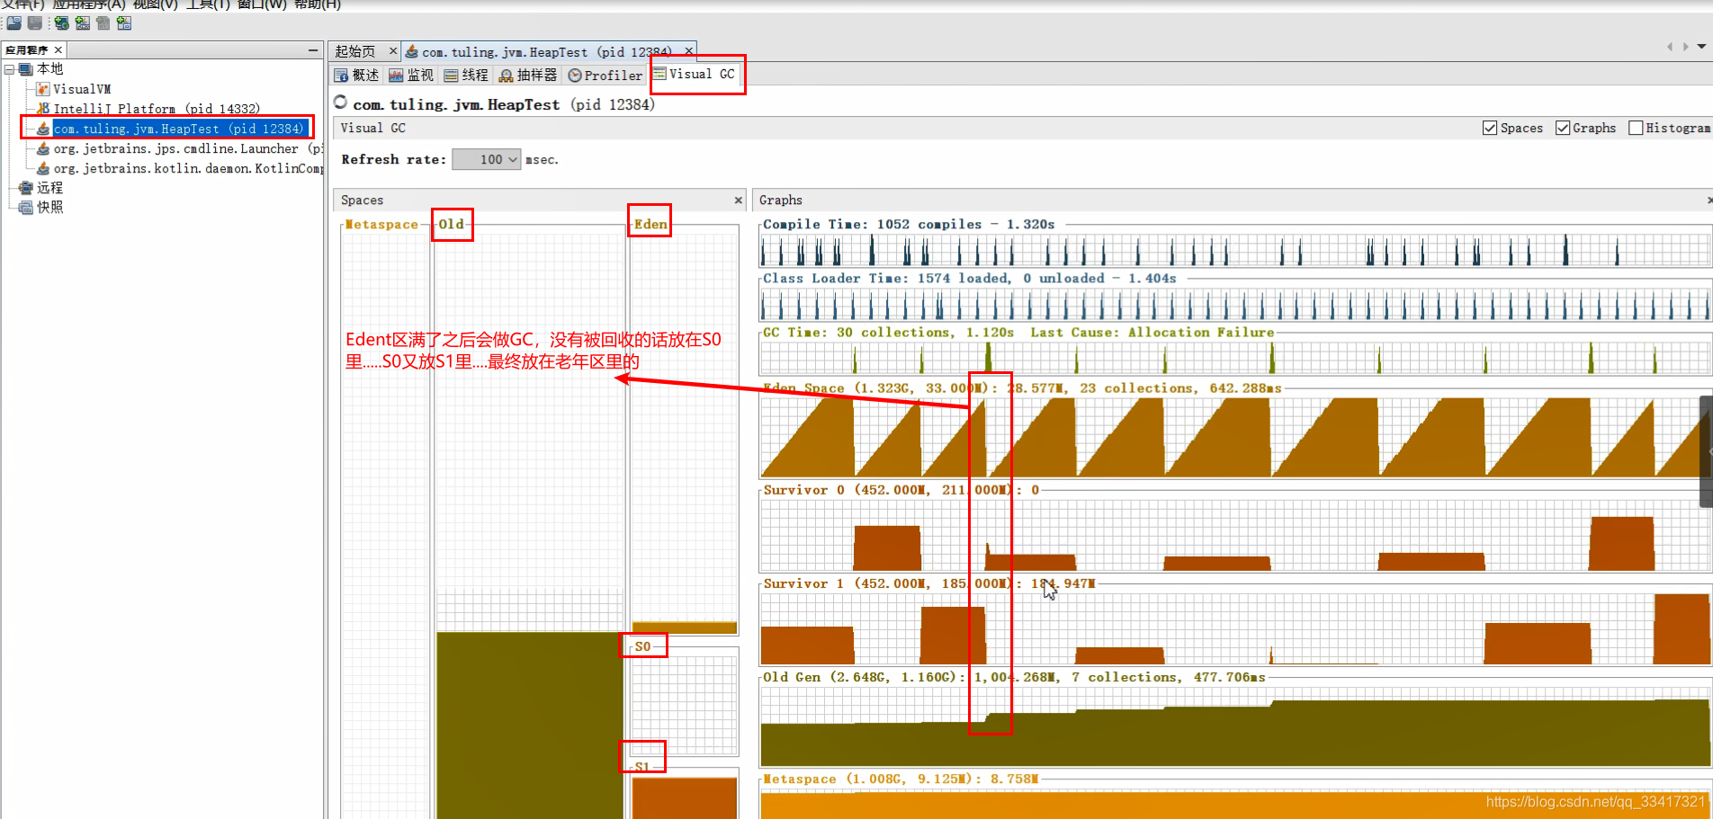The image size is (1713, 819).
Task: Open the document tabs list dropdown arrow
Action: pyautogui.click(x=1701, y=47)
